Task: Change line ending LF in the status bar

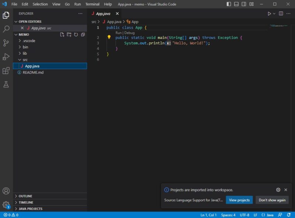Action: [x=256, y=215]
